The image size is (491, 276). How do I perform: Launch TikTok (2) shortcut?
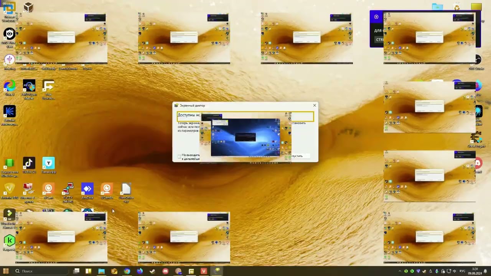[29, 165]
